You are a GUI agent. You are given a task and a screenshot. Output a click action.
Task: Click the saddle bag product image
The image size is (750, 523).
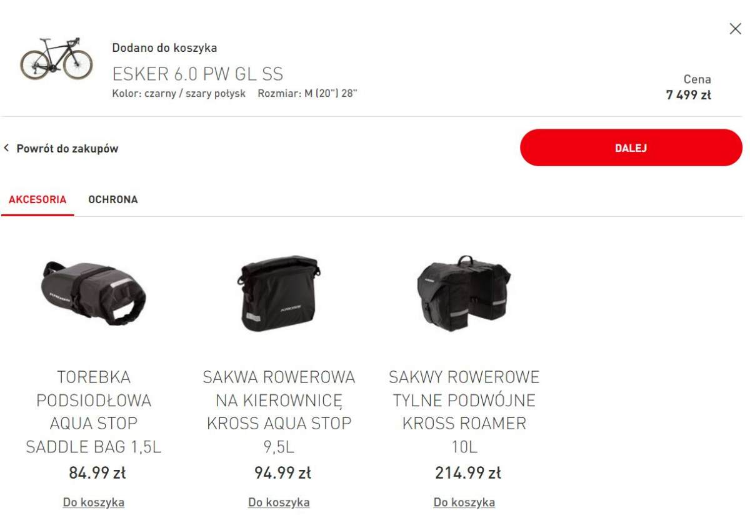pos(94,292)
